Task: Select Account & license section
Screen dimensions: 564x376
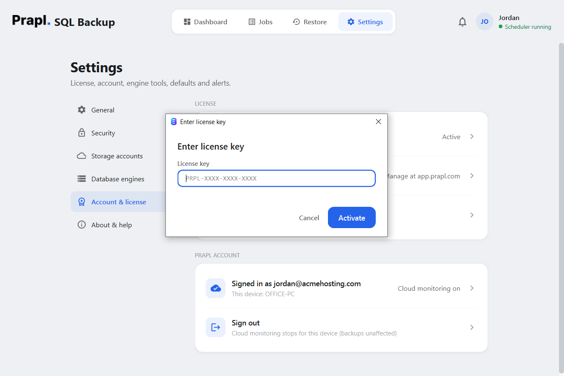Action: pos(119,202)
